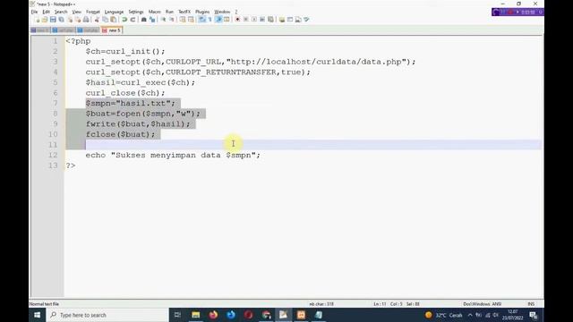Click line number 13 in the margin
The image size is (573, 322).
point(53,165)
